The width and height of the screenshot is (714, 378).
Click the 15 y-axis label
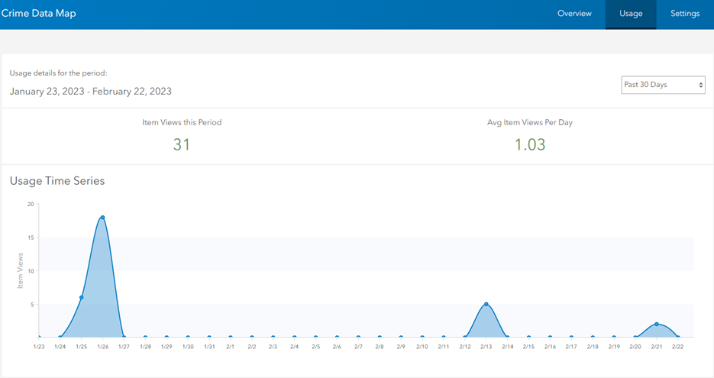tap(31, 237)
